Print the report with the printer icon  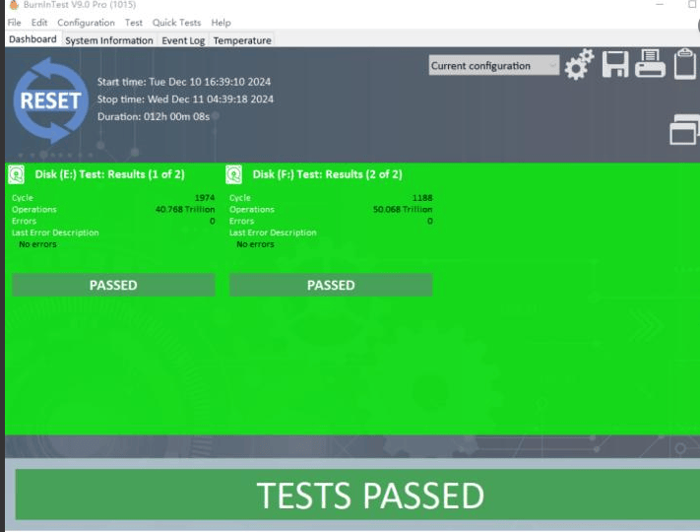point(650,64)
